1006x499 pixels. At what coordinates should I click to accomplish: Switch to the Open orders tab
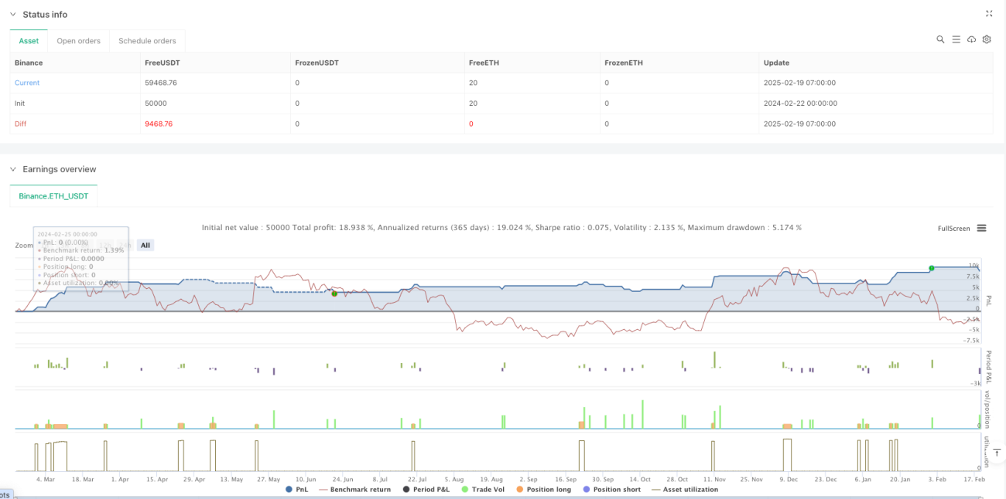click(78, 41)
